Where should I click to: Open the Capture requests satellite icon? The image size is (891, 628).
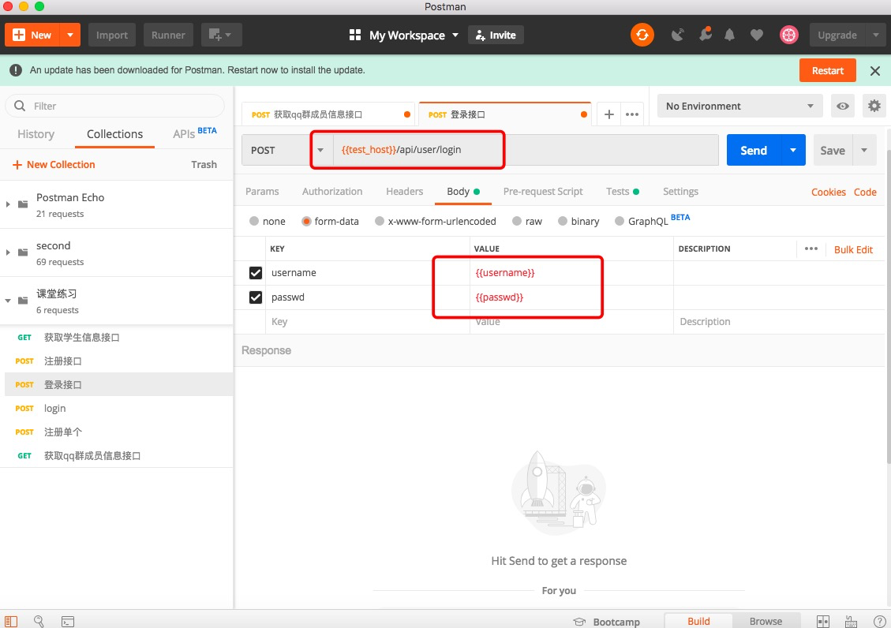tap(677, 35)
